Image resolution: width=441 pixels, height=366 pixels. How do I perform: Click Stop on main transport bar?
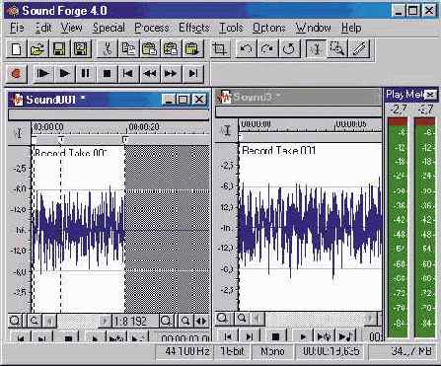pyautogui.click(x=107, y=73)
